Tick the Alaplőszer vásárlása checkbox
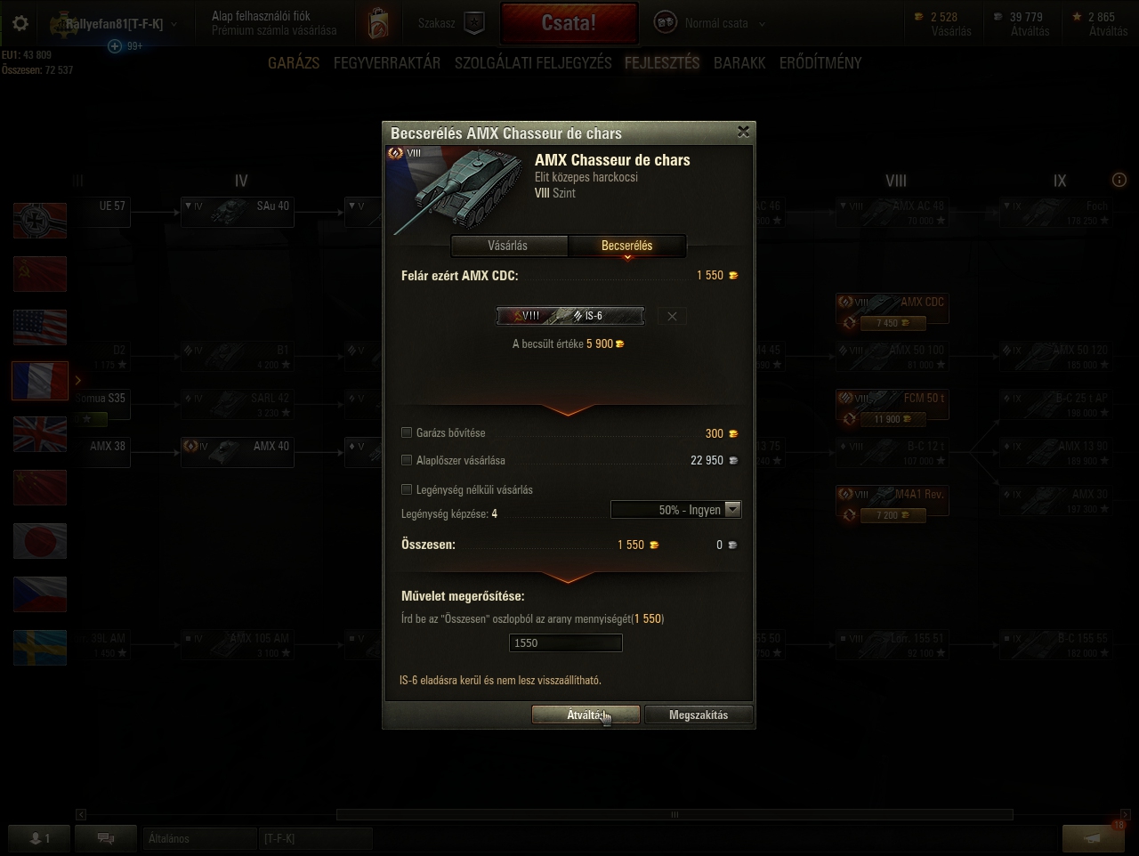This screenshot has height=856, width=1139. 407,460
